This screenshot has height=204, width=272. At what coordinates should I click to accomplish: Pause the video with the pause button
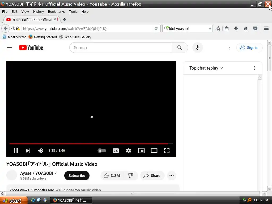click(16, 151)
